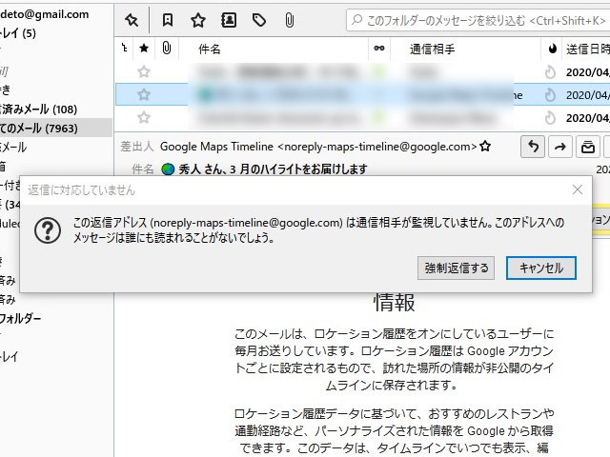Toggle the starred messages quick filter
Screen dimensions: 610x457
coord(198,20)
